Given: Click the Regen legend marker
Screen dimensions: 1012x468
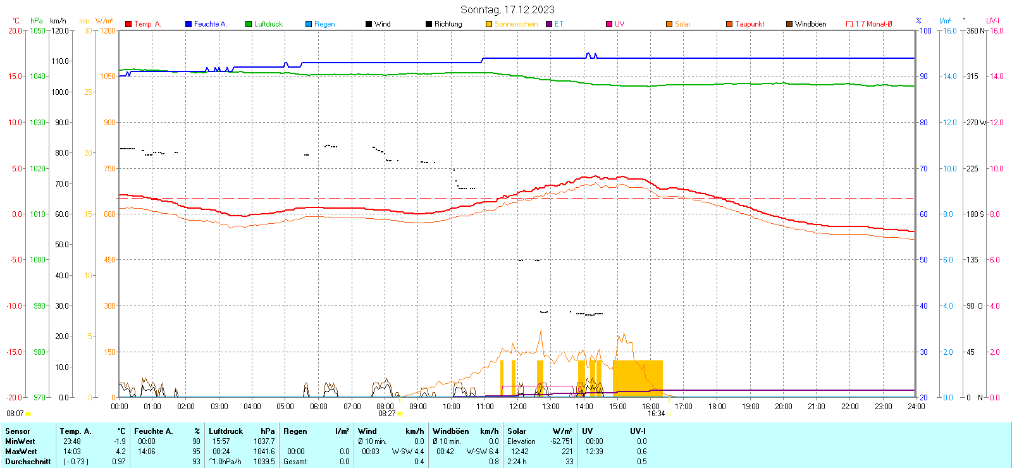Looking at the screenshot, I should (x=309, y=24).
